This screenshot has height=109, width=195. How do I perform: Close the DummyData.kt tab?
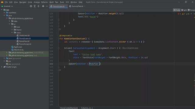85,6
